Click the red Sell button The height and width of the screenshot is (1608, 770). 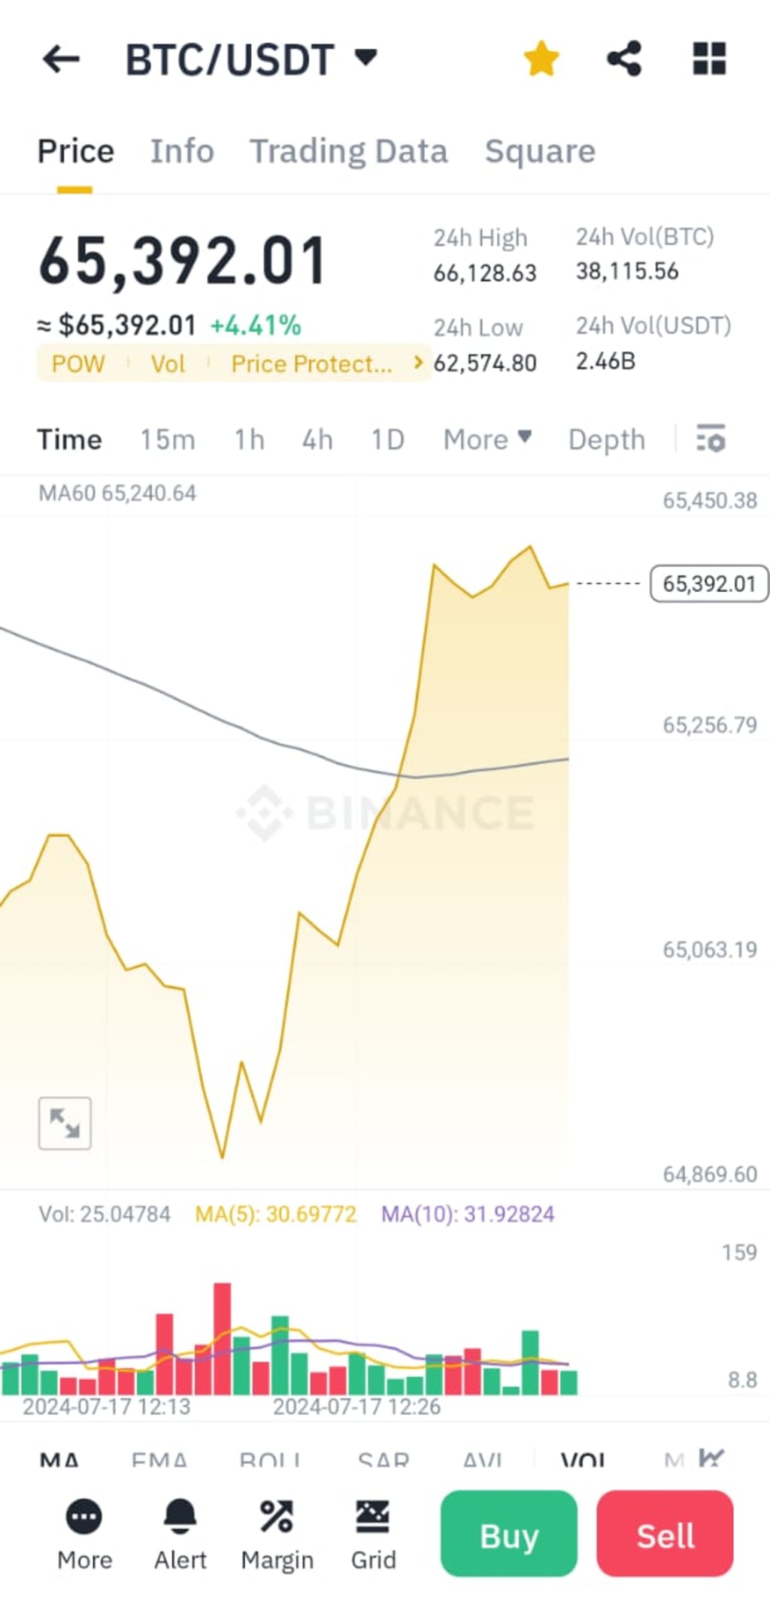point(665,1534)
